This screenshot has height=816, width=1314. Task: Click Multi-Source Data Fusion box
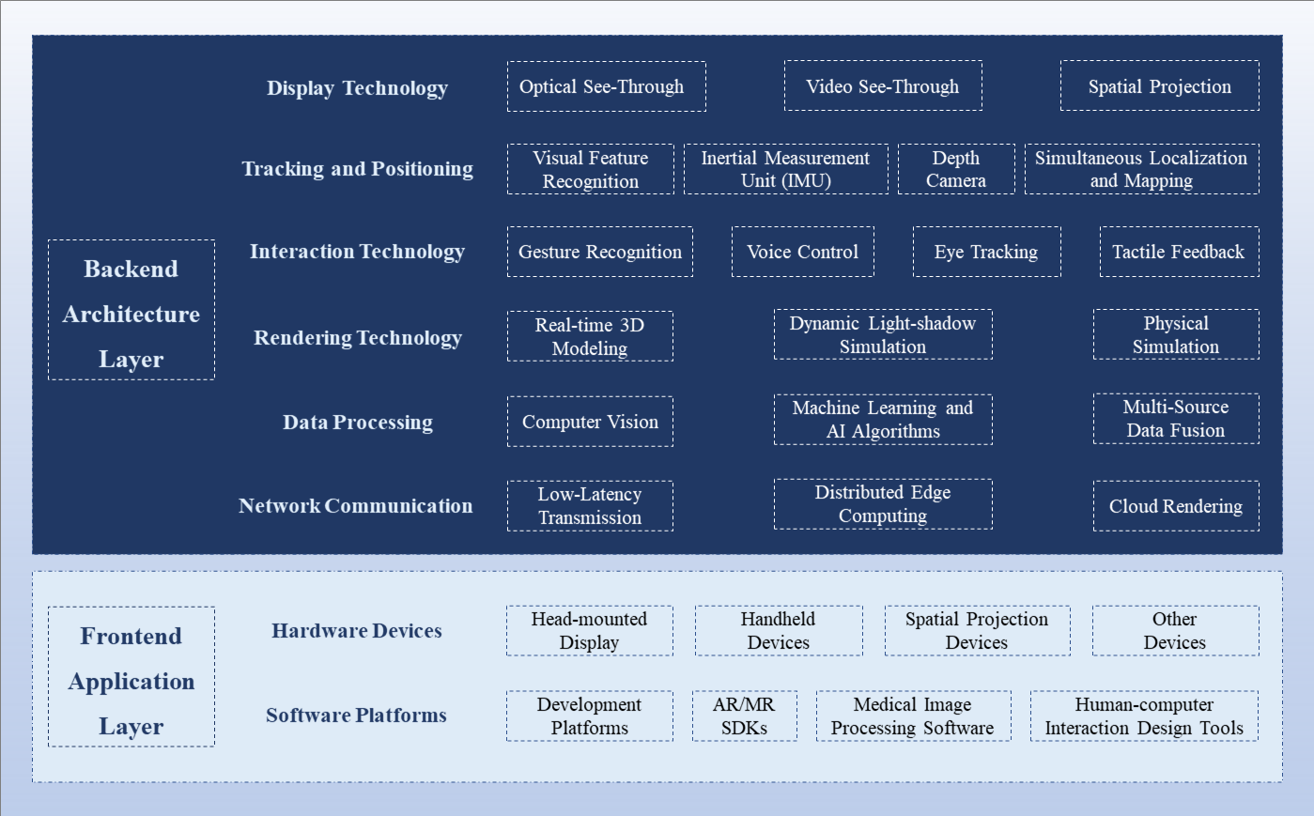pyautogui.click(x=1176, y=419)
